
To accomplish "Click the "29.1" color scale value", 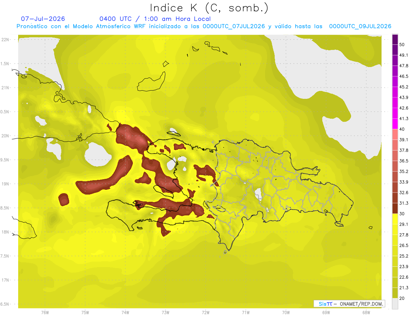I will coord(404,224).
